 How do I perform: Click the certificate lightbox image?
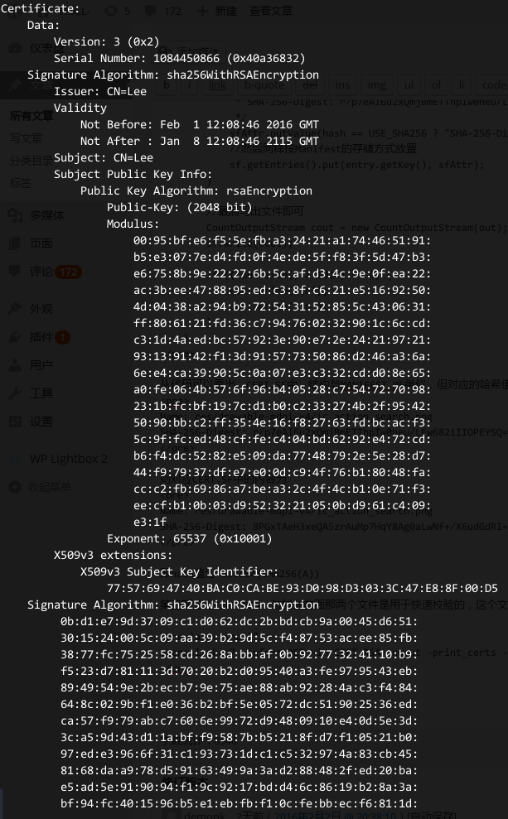pyautogui.click(x=254, y=409)
